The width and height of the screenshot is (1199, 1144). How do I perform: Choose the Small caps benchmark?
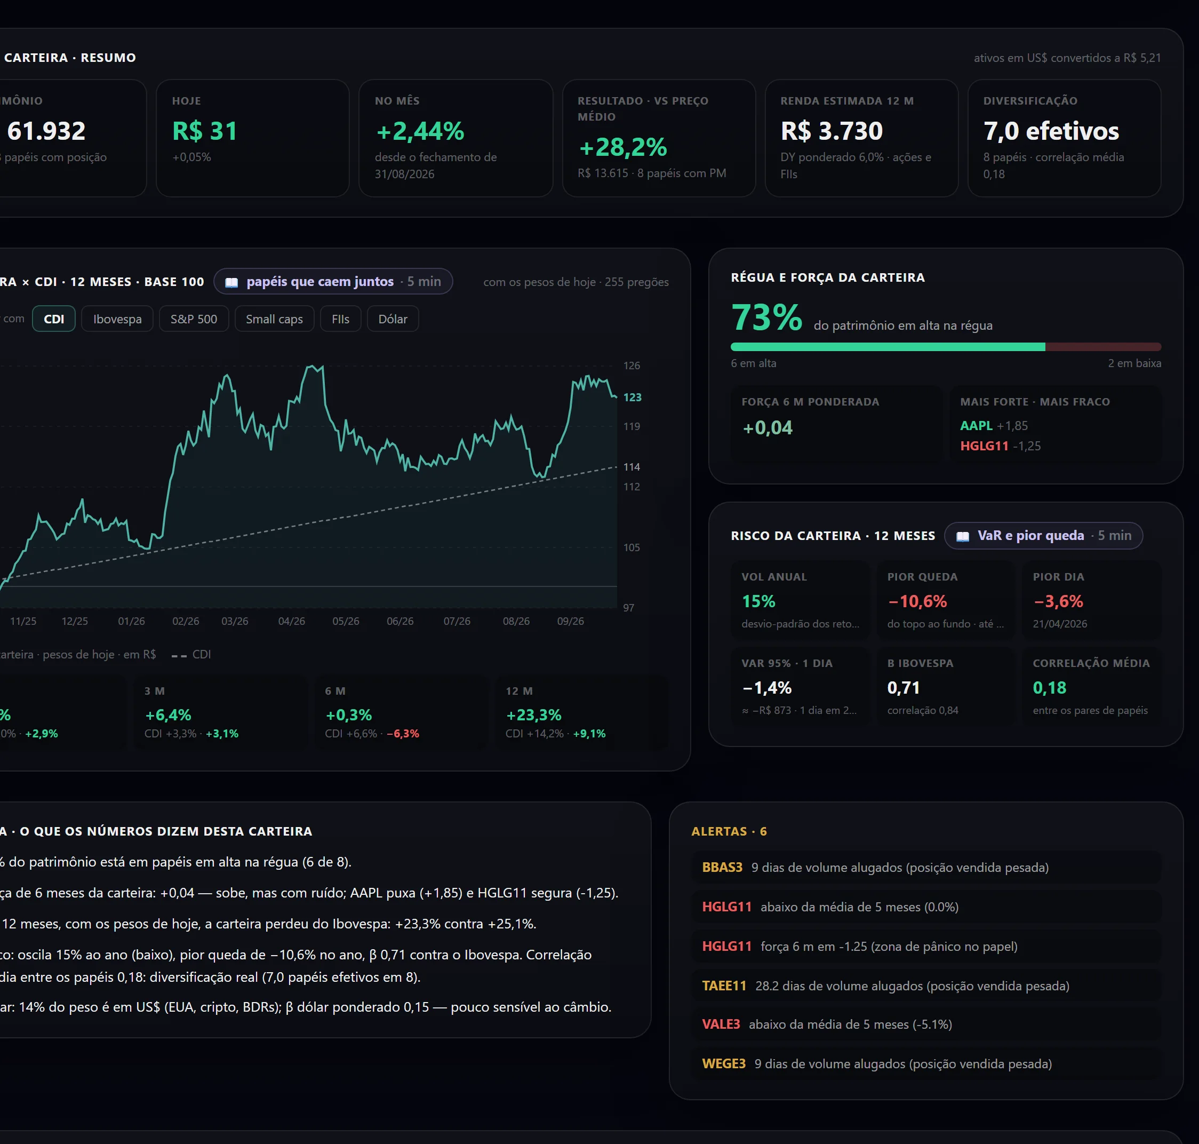tap(274, 319)
